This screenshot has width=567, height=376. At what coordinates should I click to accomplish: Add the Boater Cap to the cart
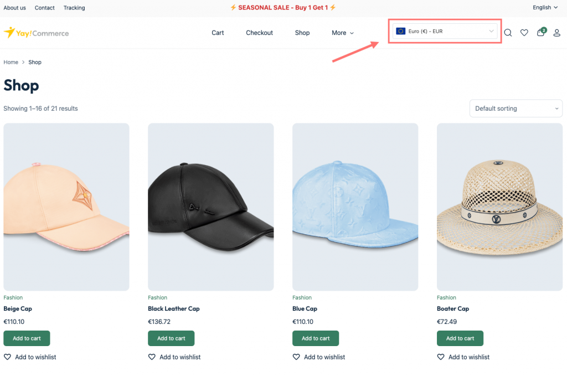coord(460,338)
